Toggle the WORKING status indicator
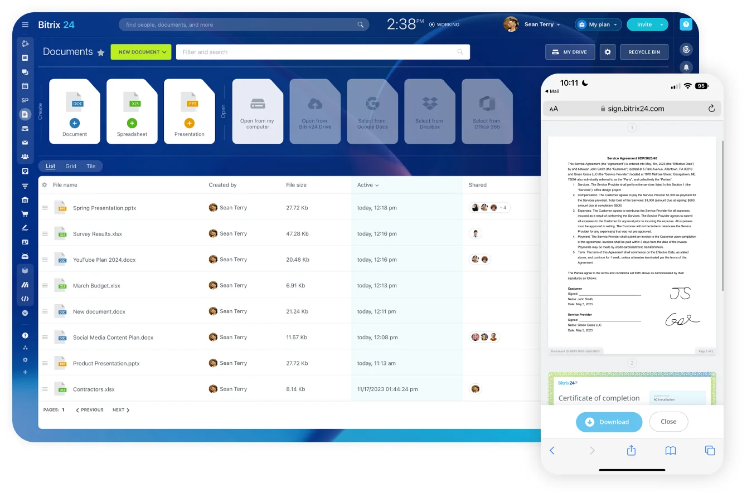Image resolution: width=747 pixels, height=498 pixels. click(444, 25)
